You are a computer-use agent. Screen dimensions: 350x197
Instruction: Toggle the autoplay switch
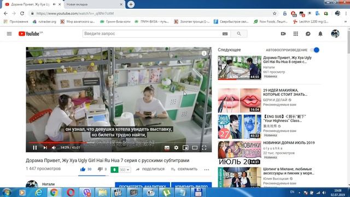(x=315, y=50)
